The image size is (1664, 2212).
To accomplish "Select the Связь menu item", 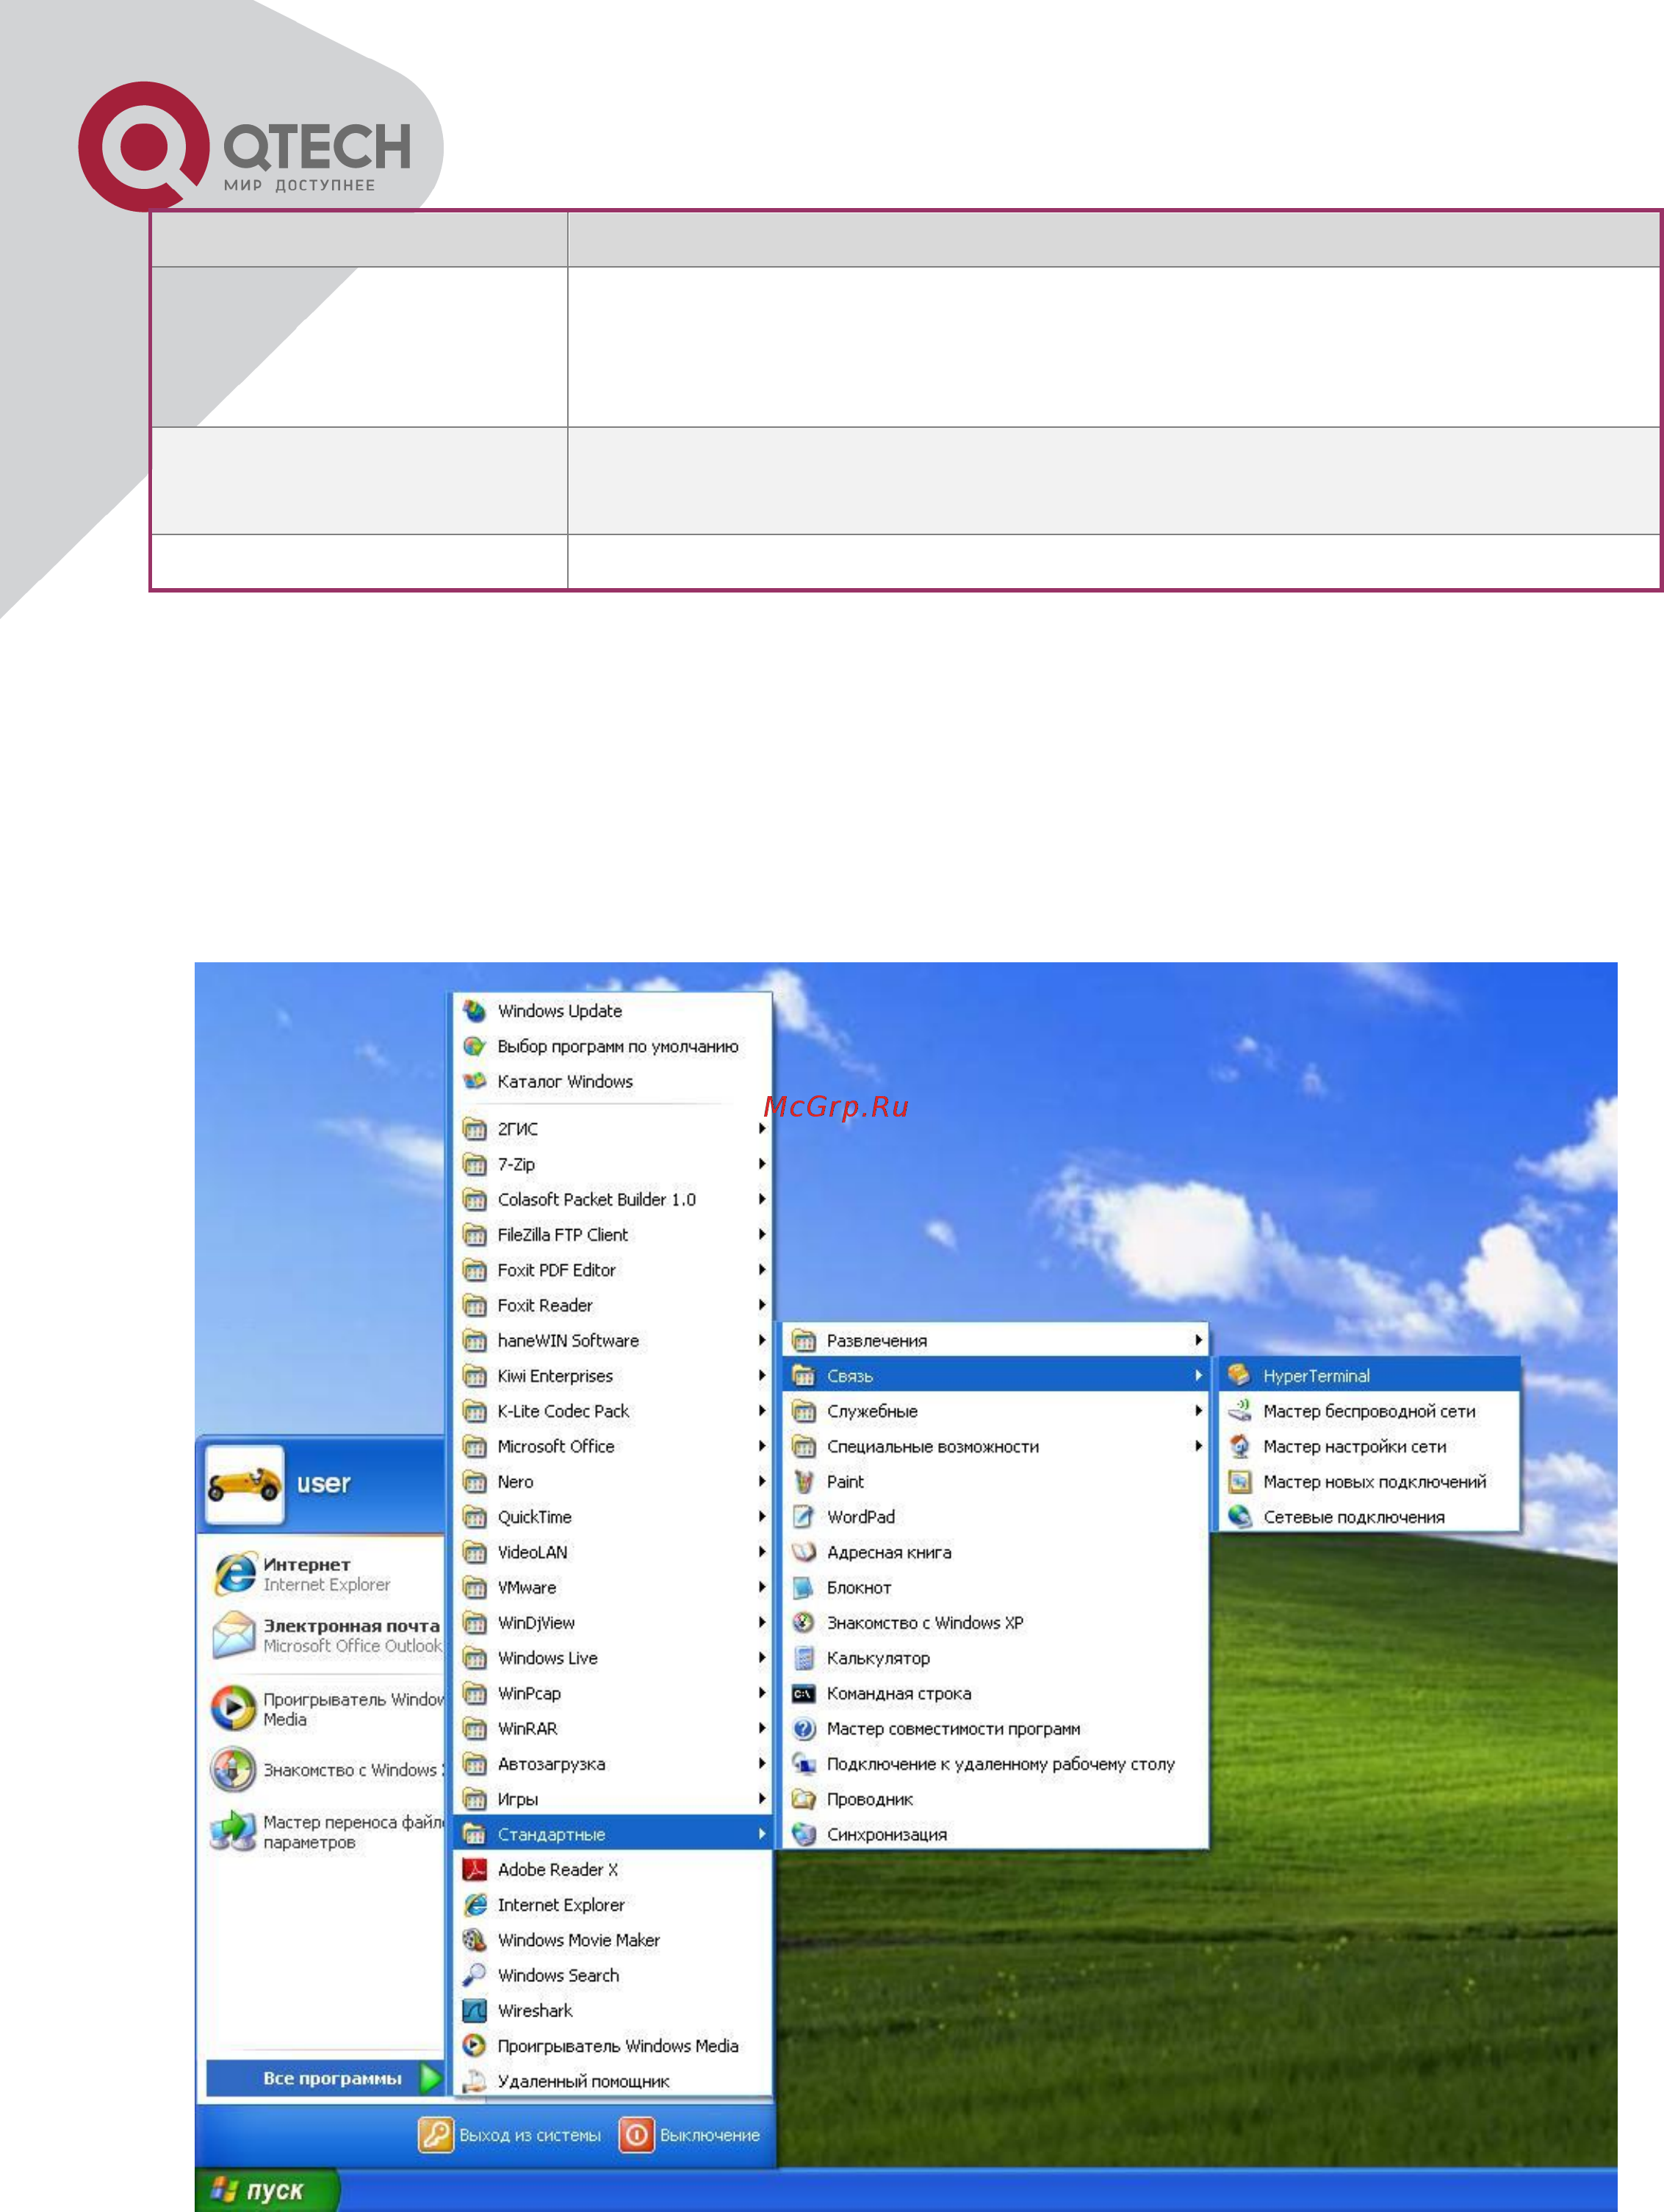I will [x=995, y=1375].
